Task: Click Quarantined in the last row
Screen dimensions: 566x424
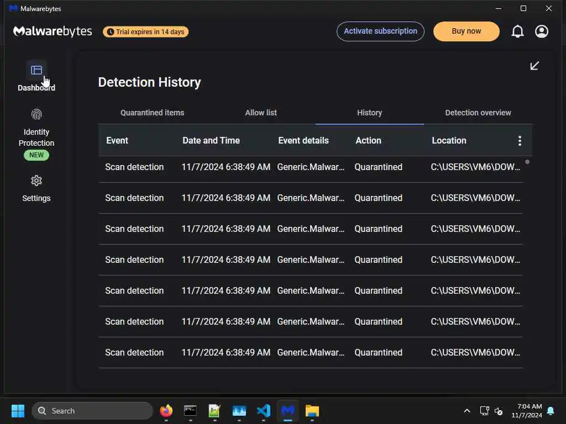Action: click(x=378, y=353)
